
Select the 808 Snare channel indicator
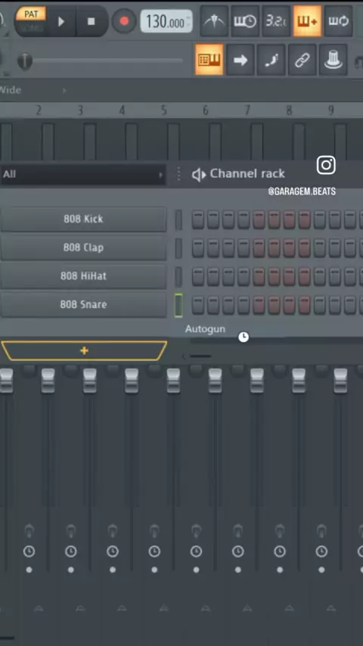click(x=178, y=306)
